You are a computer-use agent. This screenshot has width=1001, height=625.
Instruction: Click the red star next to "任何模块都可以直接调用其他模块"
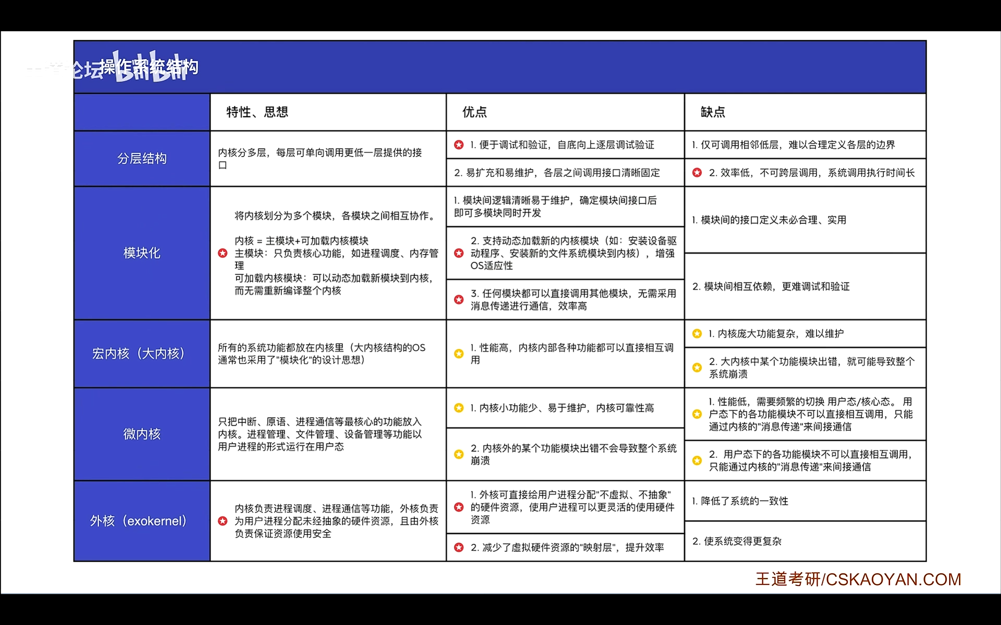[458, 300]
